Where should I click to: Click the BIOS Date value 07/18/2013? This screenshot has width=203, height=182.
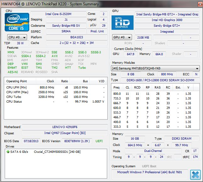point(31,141)
